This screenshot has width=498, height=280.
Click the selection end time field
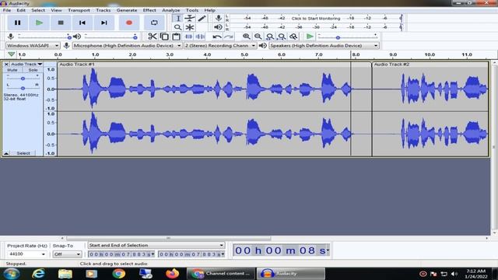tap(191, 254)
